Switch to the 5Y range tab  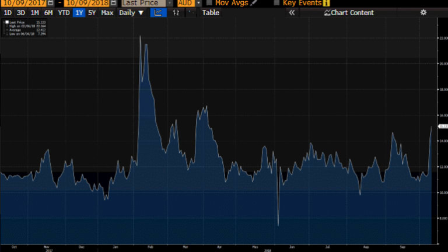[x=92, y=12]
